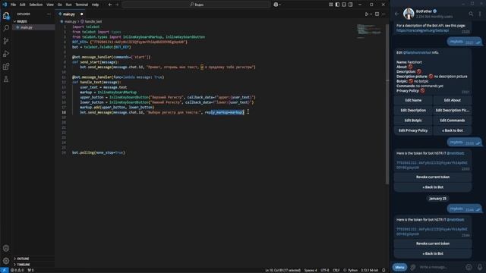Open the Extensions view
Viewport: 486px width, 273px height.
click(6, 67)
